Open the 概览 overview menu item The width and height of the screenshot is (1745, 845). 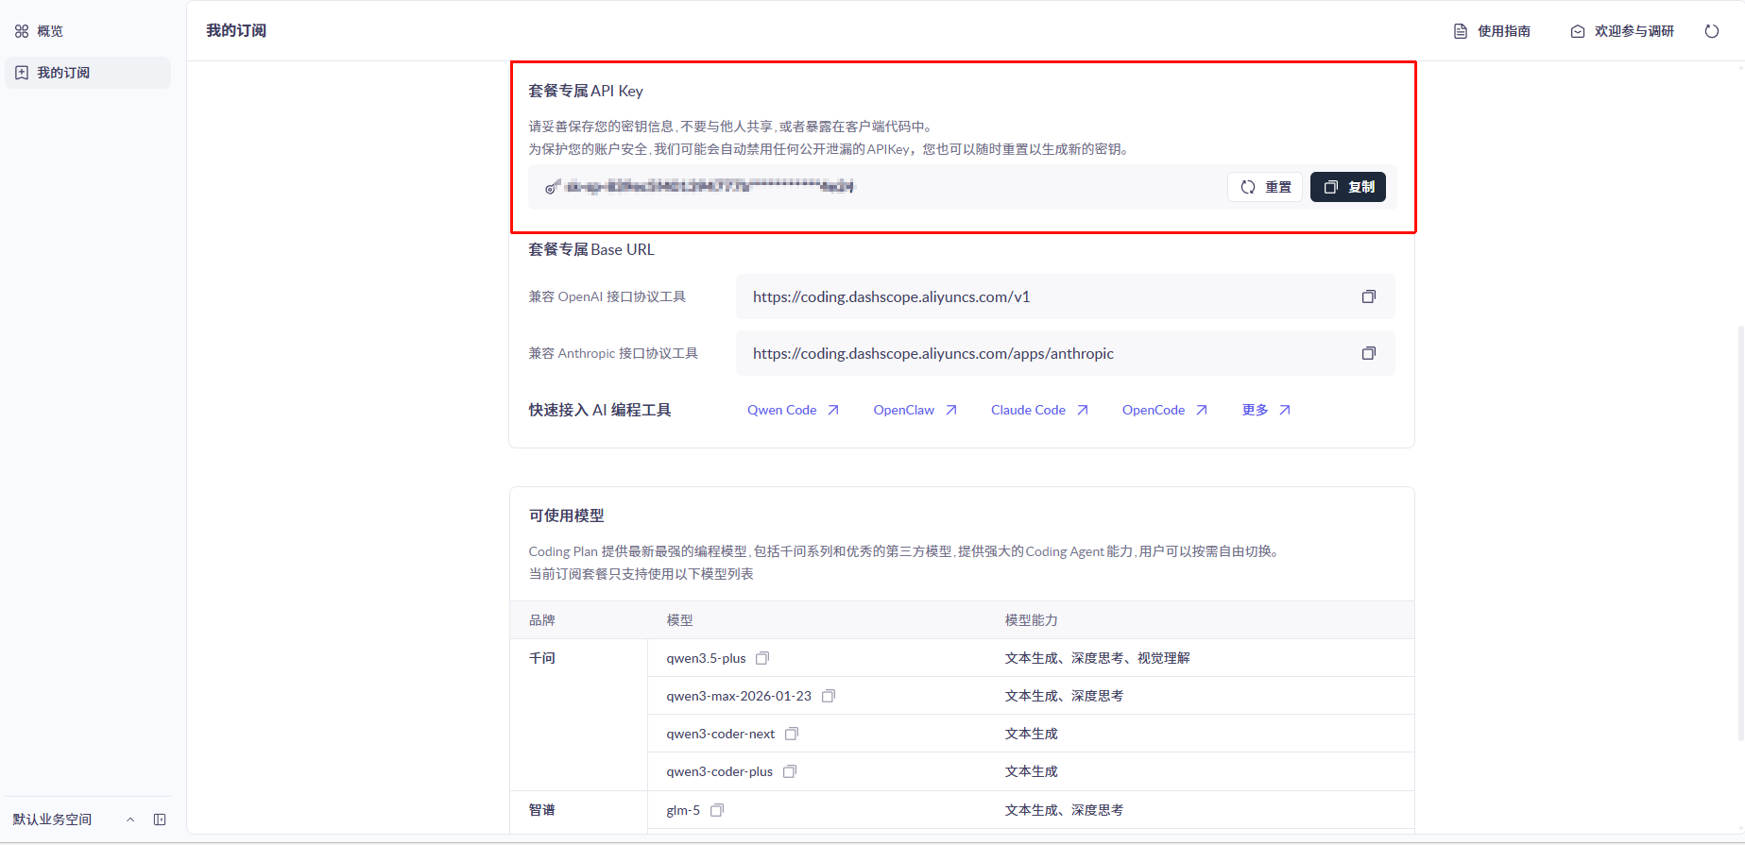(49, 31)
